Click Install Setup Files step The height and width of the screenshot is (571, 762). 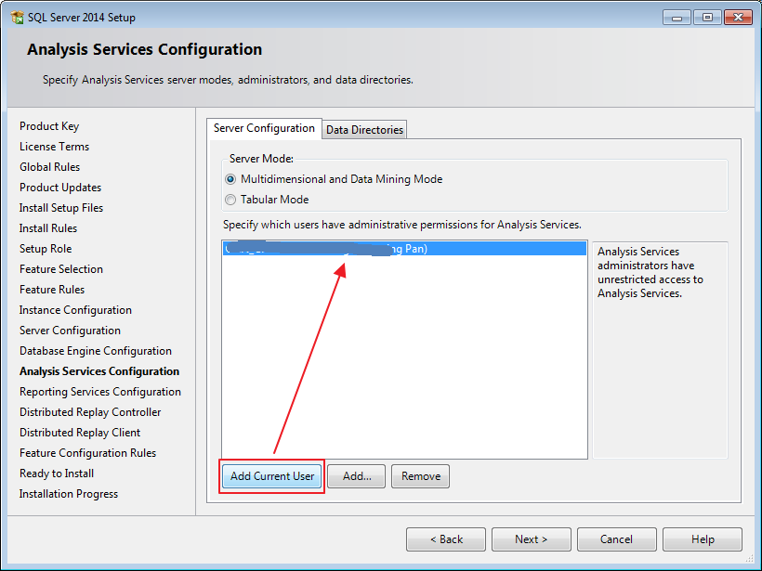pyautogui.click(x=61, y=208)
